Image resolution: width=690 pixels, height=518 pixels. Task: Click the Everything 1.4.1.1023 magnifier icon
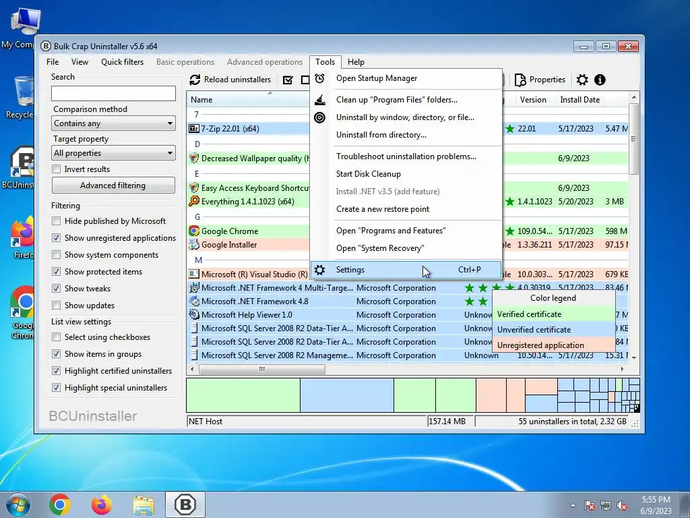click(x=193, y=201)
